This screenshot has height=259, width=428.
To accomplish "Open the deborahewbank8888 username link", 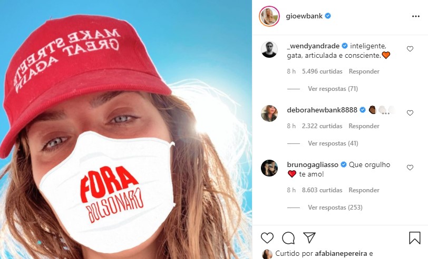I will tap(322, 110).
